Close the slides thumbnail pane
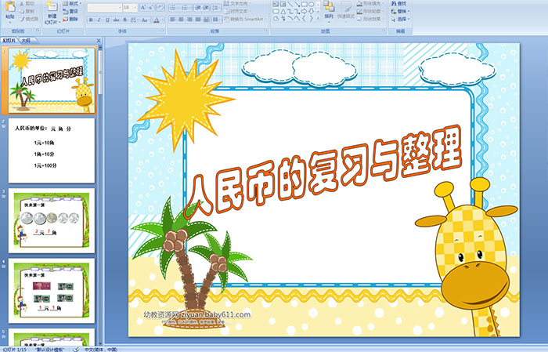The height and width of the screenshot is (352, 548). 99,41
